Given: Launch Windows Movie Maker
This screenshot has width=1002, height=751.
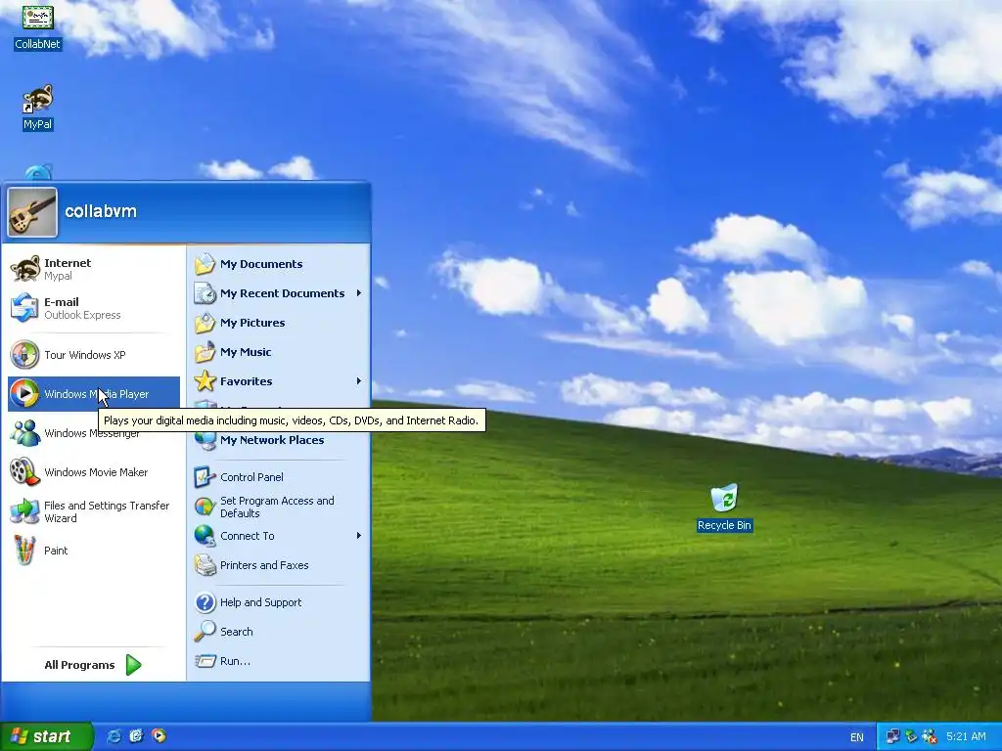Looking at the screenshot, I should tap(93, 472).
